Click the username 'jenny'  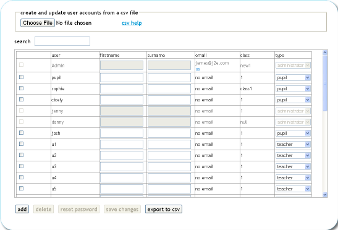pyautogui.click(x=57, y=111)
